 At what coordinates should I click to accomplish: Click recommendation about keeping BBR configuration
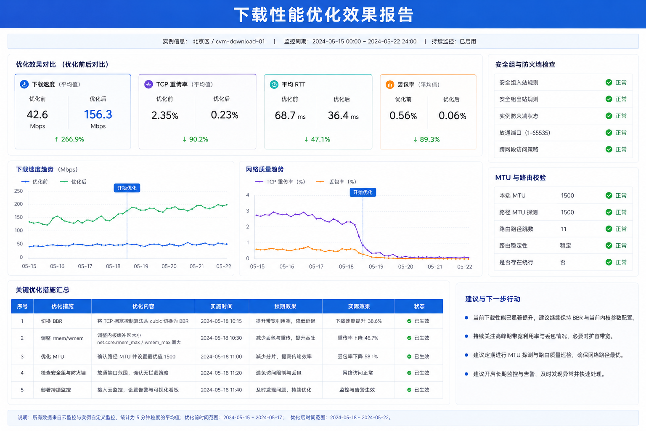554,318
